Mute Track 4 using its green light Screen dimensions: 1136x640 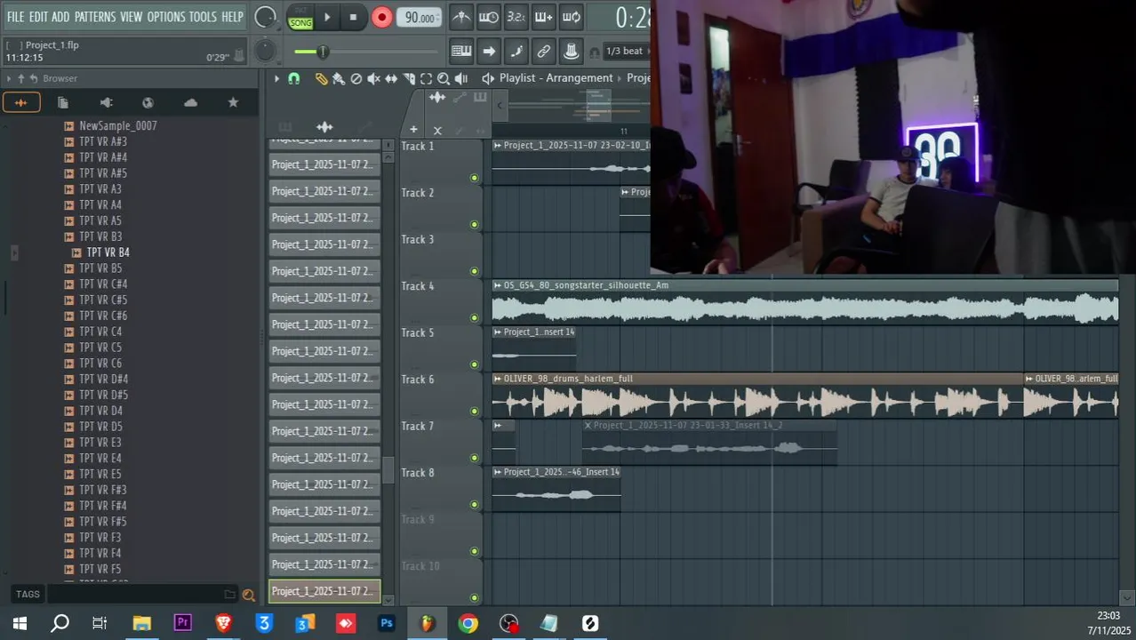click(474, 317)
